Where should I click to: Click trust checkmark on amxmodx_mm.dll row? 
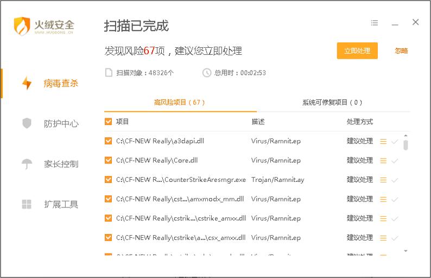coord(395,200)
